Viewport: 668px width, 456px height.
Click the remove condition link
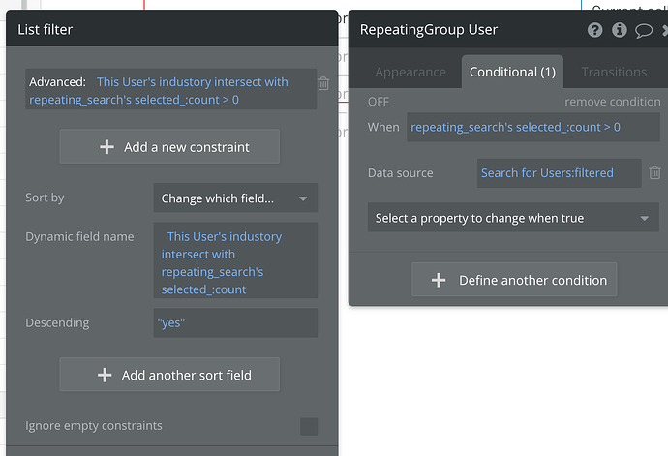(x=613, y=102)
